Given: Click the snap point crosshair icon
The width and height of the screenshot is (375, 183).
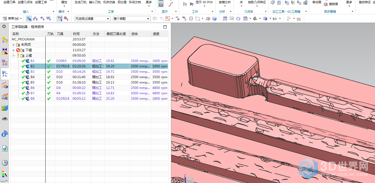Looking at the screenshot, I should pos(178,19).
